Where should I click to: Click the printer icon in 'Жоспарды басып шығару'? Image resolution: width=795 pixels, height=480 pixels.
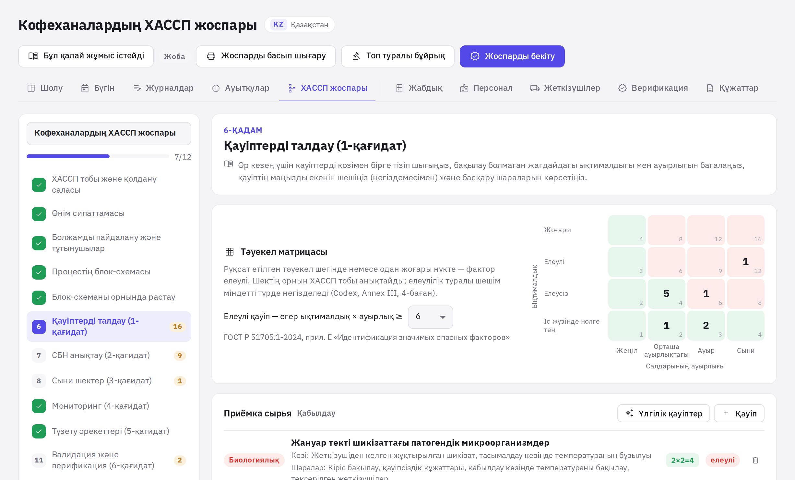211,56
